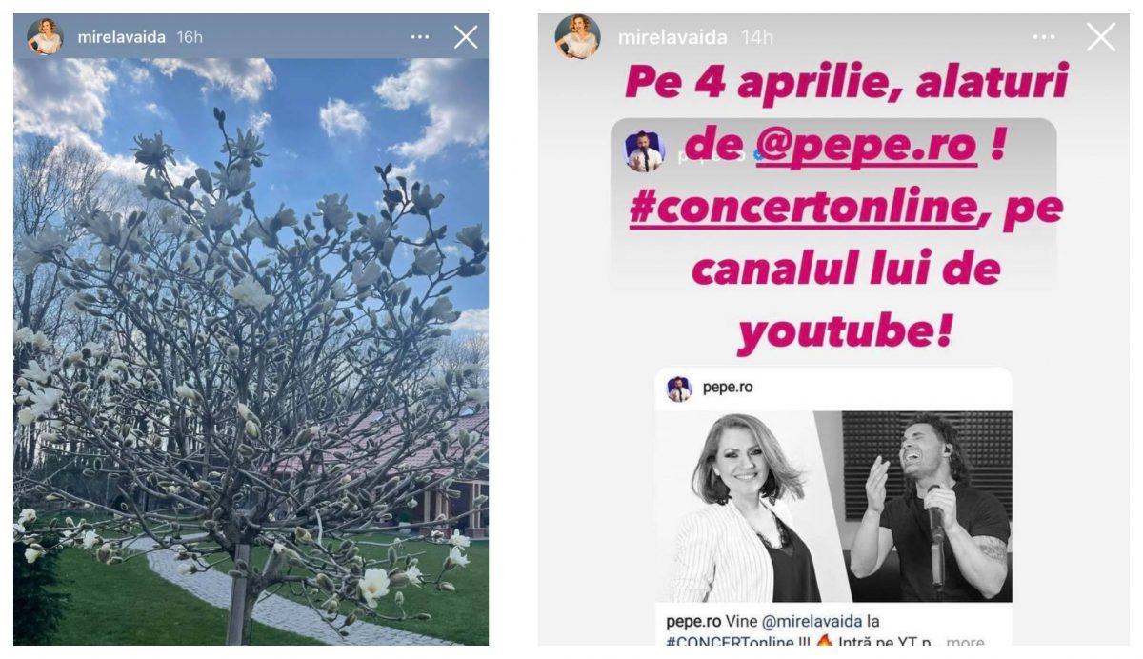Click pepe.ro username in embedded post header

click(x=728, y=388)
